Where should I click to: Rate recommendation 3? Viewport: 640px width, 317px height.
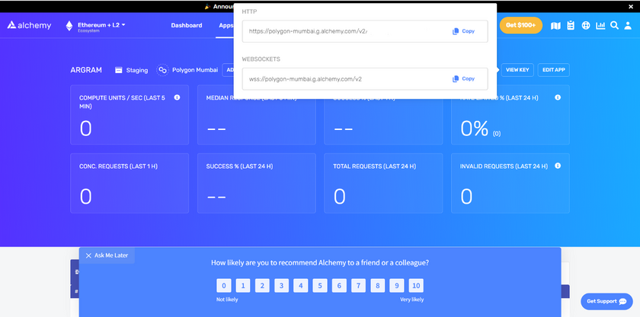click(282, 286)
